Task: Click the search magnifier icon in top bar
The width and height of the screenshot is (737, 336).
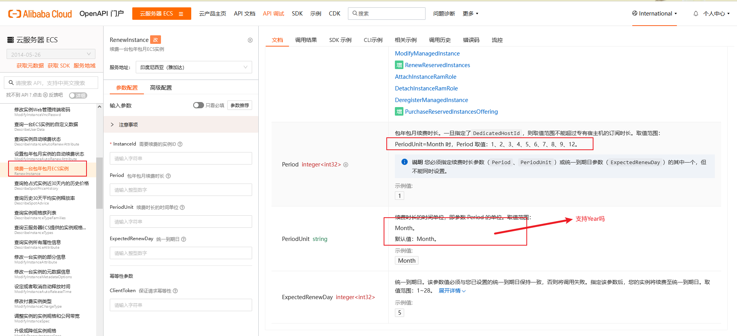Action: coord(355,14)
